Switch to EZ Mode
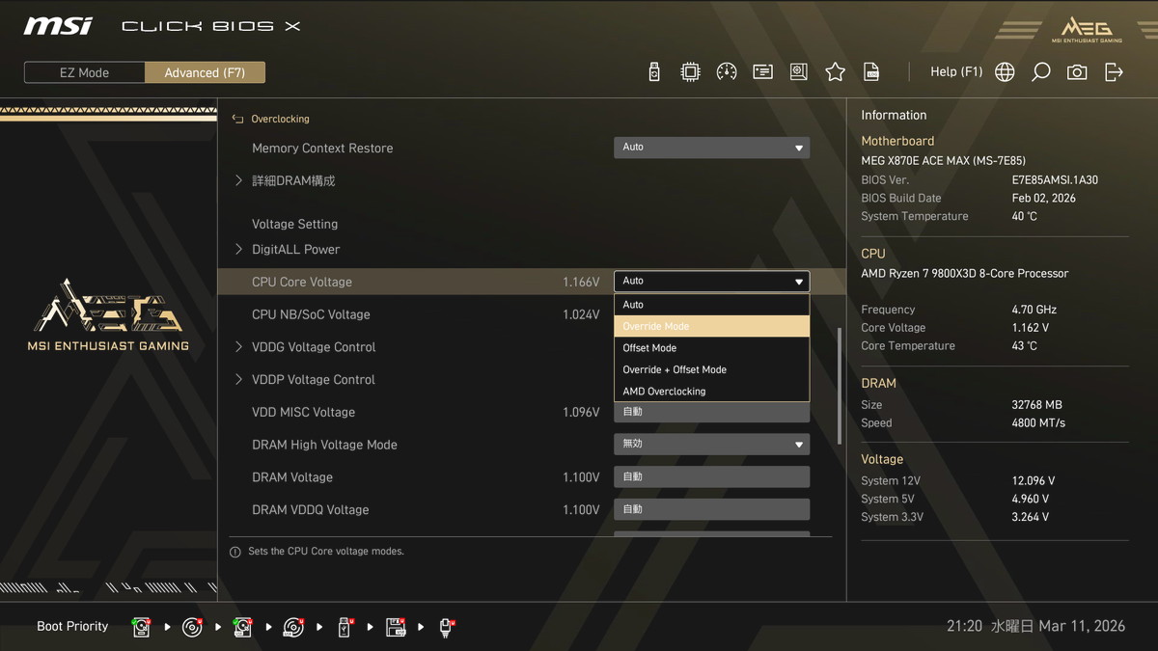 85,72
